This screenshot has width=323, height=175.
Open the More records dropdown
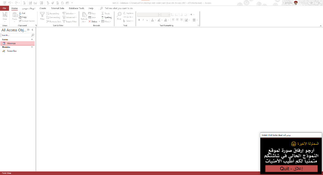[x=106, y=21]
